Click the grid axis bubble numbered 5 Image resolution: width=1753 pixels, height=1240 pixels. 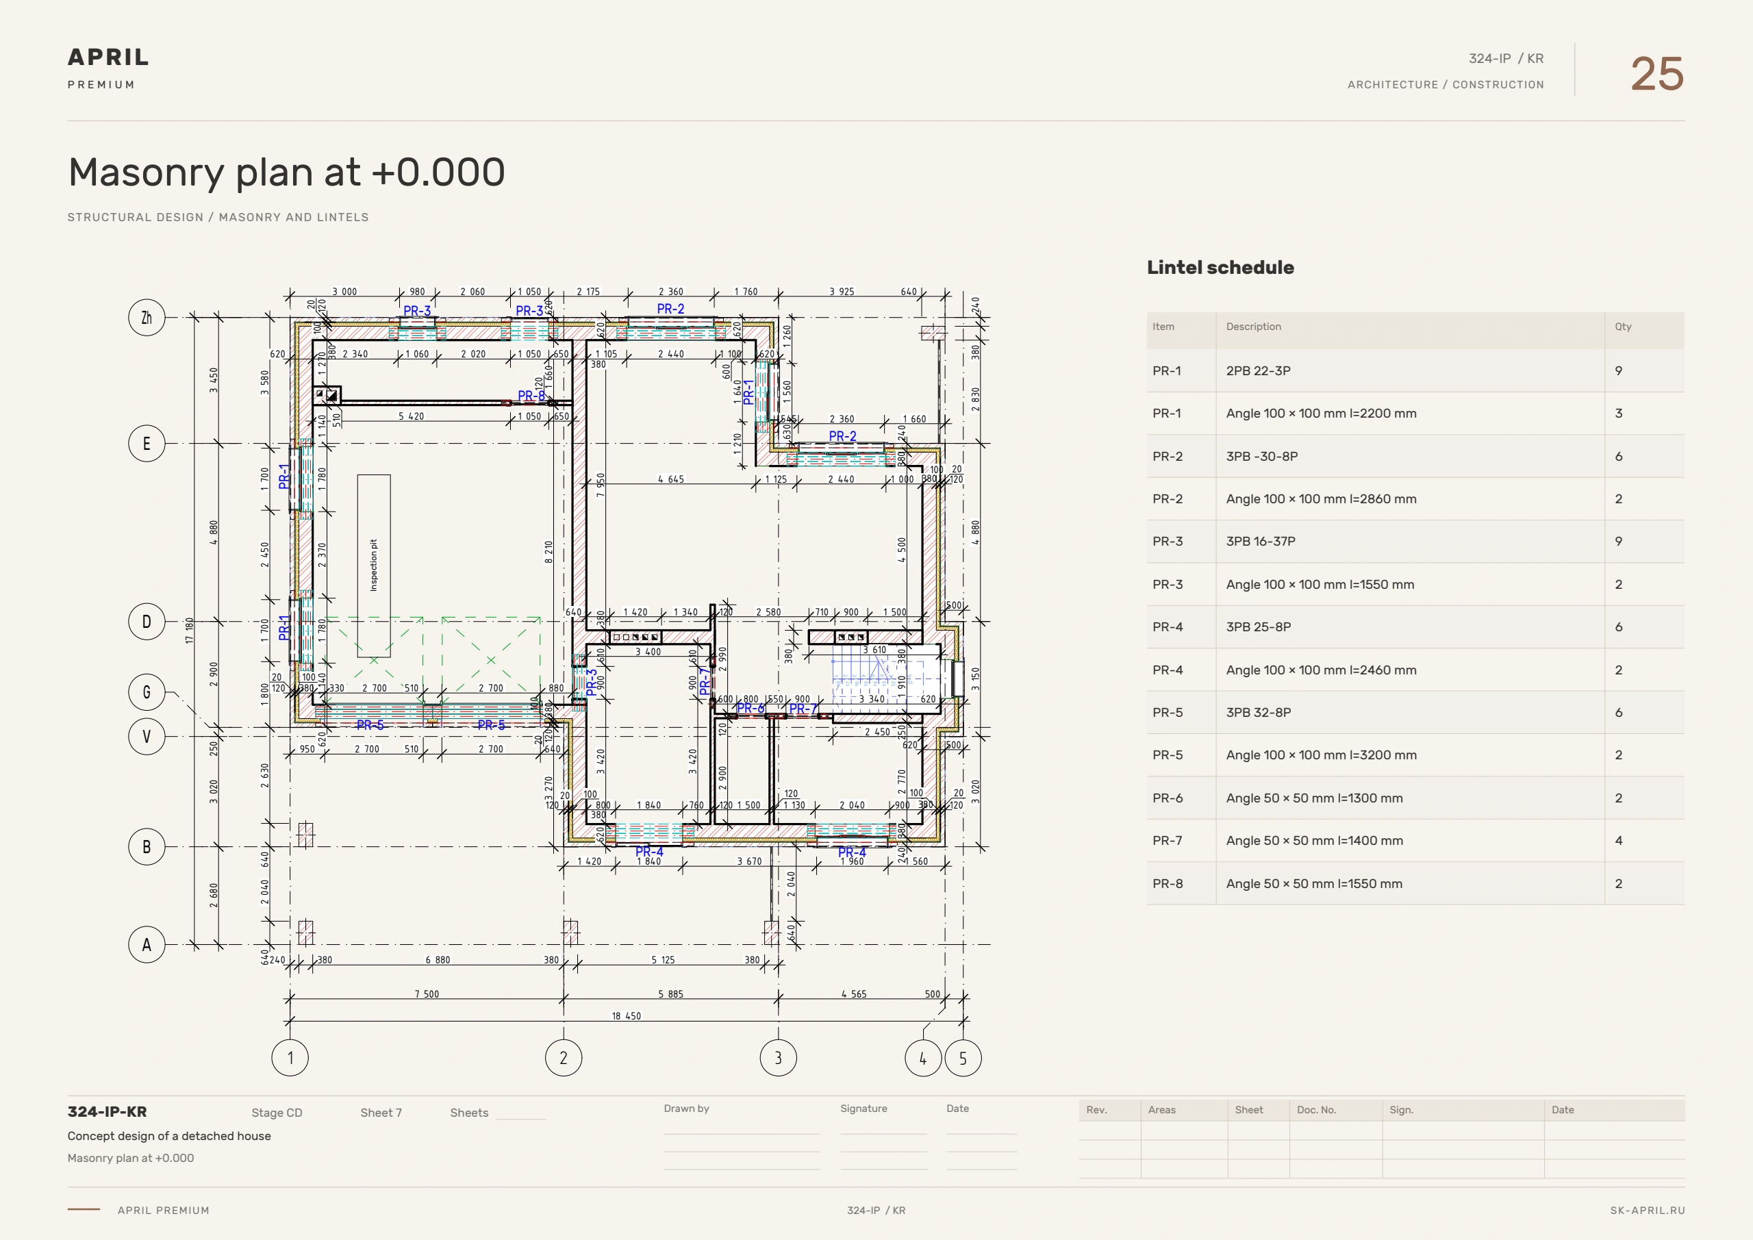pyautogui.click(x=963, y=1059)
